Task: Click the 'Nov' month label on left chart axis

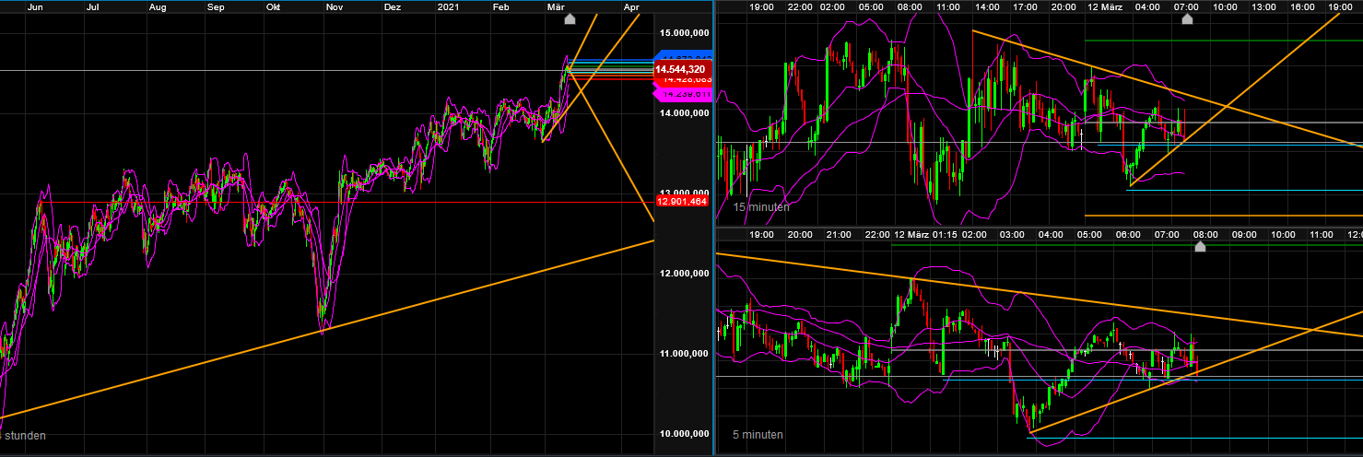Action: [x=334, y=6]
